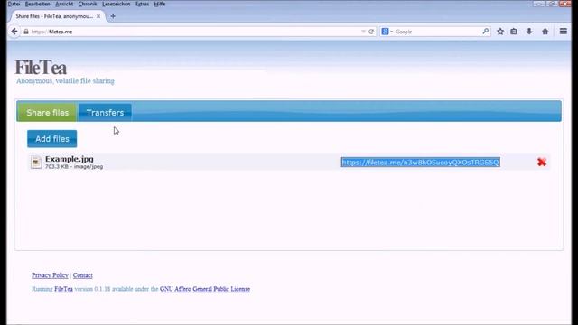Click the magnifier search icon
Viewport: 578px width, 325px height.
tap(486, 32)
